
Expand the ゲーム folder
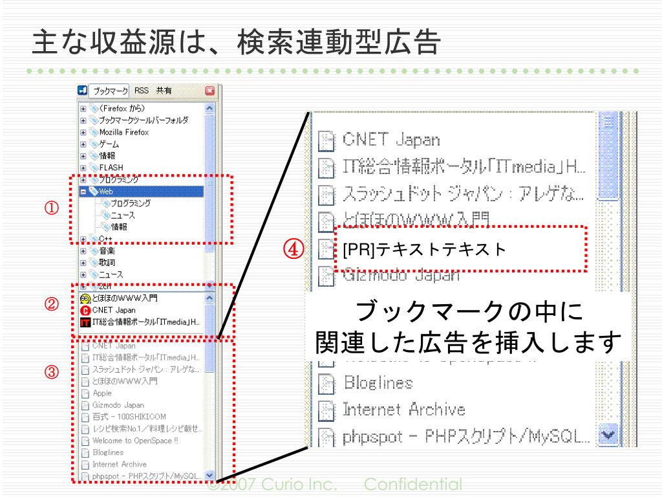click(x=83, y=144)
